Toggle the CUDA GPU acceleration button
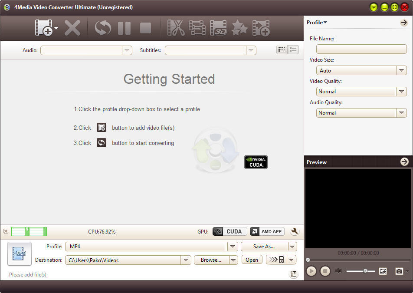The height and width of the screenshot is (293, 413). (x=229, y=231)
